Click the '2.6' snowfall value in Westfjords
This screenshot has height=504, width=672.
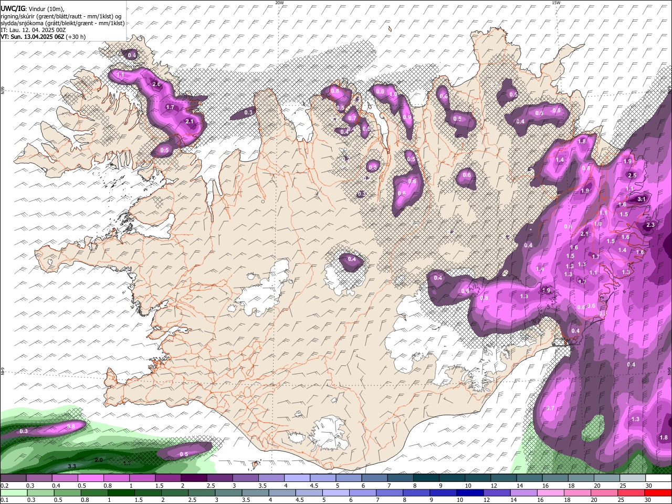coord(156,84)
